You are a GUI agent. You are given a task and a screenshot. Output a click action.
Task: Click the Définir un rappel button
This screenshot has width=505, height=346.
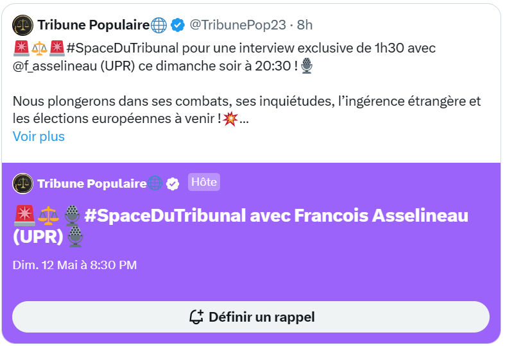251,317
